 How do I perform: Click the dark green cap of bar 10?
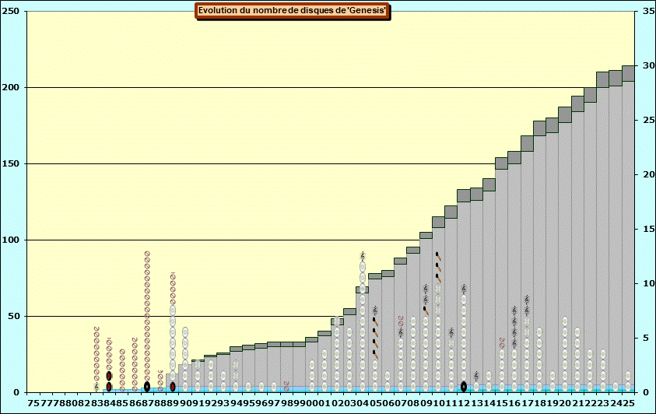438,223
